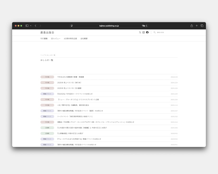
Task: Open the 会社概要 menu item
Action: (x=84, y=38)
